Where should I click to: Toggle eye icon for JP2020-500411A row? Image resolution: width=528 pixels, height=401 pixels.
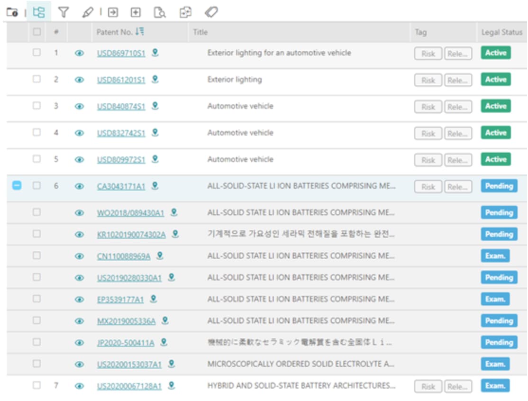79,343
